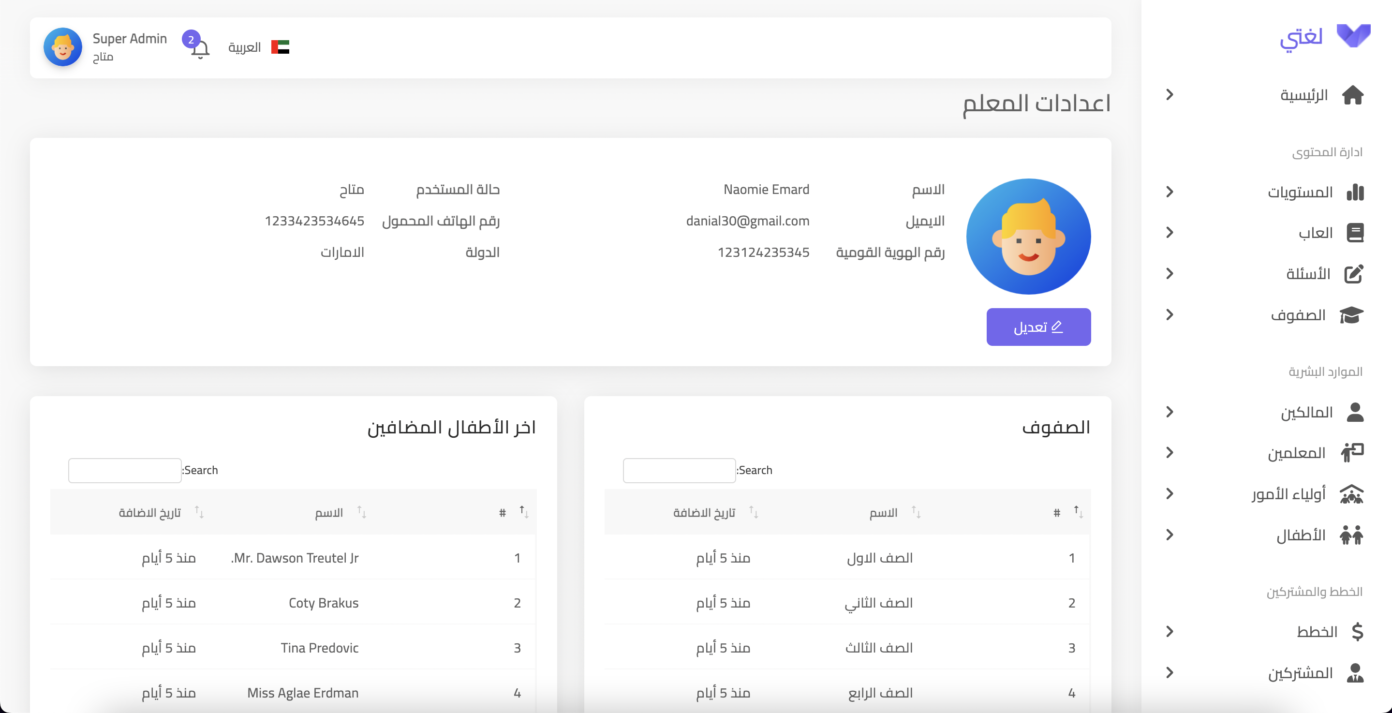Click the notification bell icon
The image size is (1392, 713).
coord(200,50)
